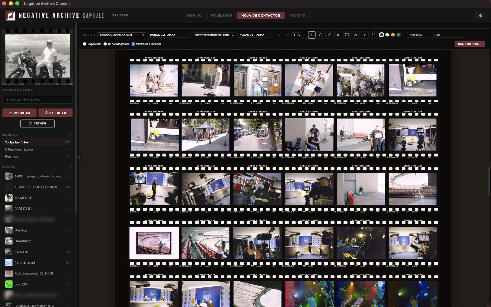Viewport: 491px width, 307px height.
Task: Open the Carrete dropdown KODAK ULTRAMAX (236)
Action: coord(122,35)
